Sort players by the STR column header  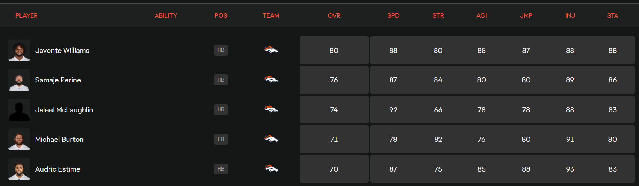pos(438,16)
